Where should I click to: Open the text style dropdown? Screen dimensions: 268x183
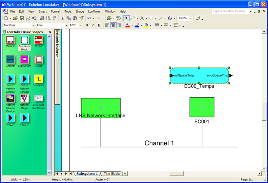(x=33, y=25)
